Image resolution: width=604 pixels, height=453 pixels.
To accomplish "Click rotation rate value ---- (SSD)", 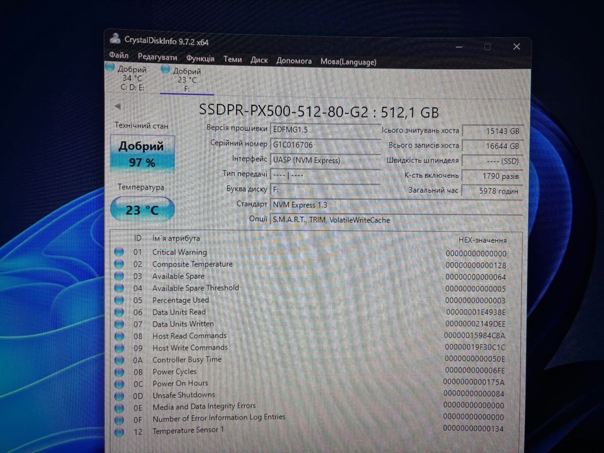I will pos(492,161).
